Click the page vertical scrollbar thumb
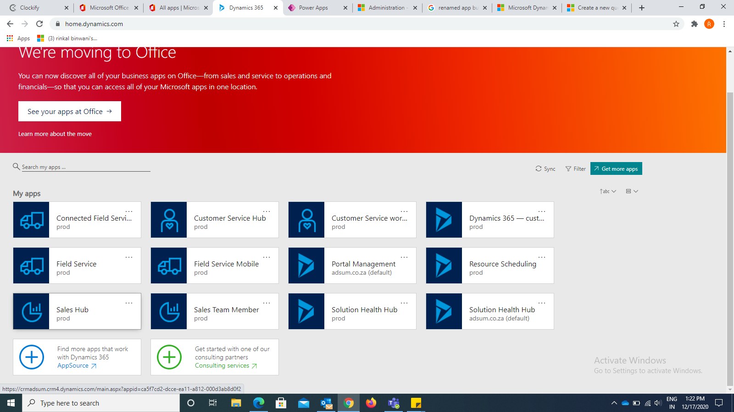 tap(730, 239)
